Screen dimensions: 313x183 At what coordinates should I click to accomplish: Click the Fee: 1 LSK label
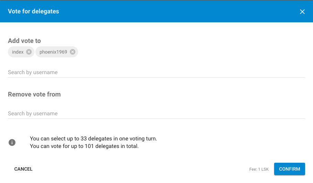(259, 169)
